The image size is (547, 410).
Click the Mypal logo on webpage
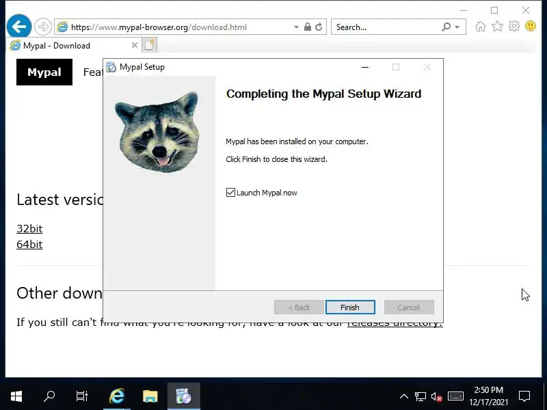click(x=44, y=72)
